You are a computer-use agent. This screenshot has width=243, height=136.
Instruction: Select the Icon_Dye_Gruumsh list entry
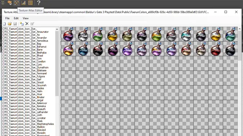(x=24, y=85)
